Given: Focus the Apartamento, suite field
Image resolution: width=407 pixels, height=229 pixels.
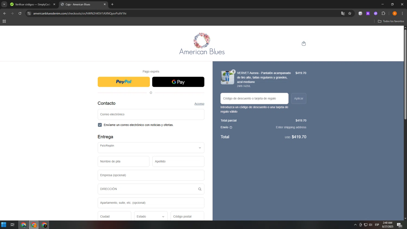Looking at the screenshot, I should coord(151,203).
